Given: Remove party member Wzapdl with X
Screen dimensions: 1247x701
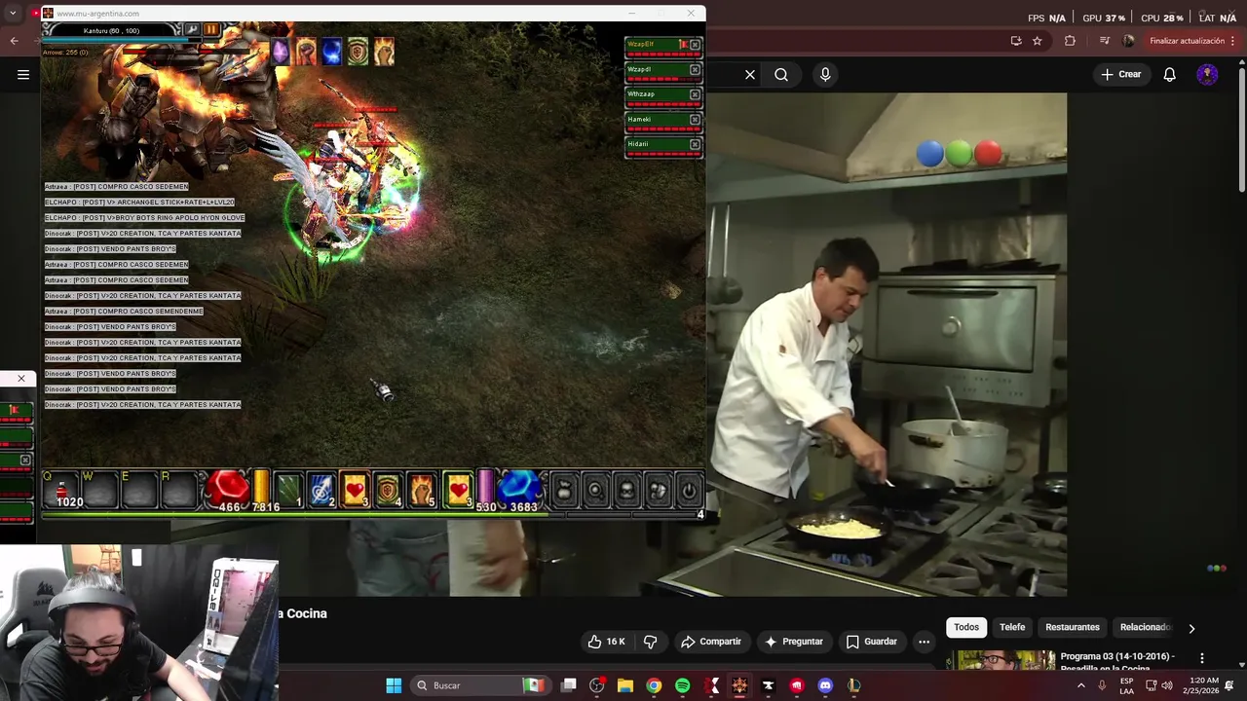Looking at the screenshot, I should [695, 70].
